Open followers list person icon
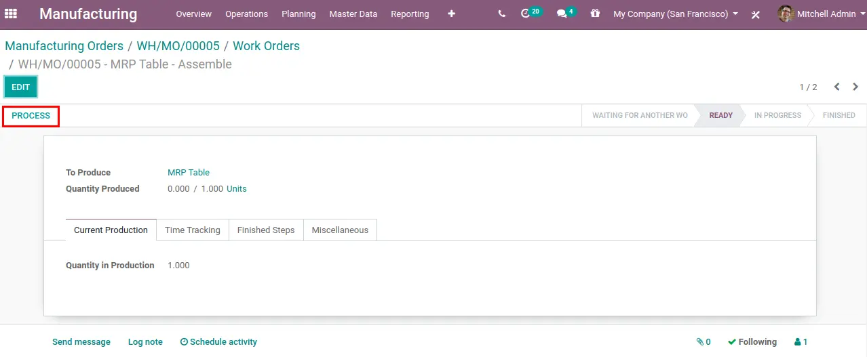867x357 pixels. click(801, 342)
